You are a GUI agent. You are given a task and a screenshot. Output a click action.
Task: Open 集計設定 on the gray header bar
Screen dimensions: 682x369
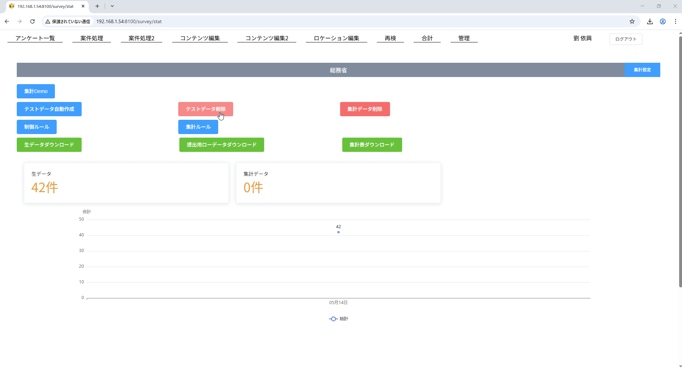click(x=642, y=70)
